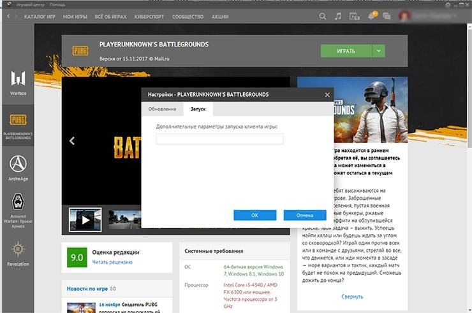Image resolution: width=472 pixels, height=313 pixels.
Task: Select ArcheAge in the sidebar
Action: (18, 168)
